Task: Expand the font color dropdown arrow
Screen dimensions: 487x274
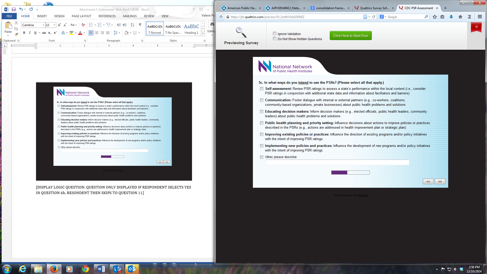Action: pyautogui.click(x=84, y=33)
